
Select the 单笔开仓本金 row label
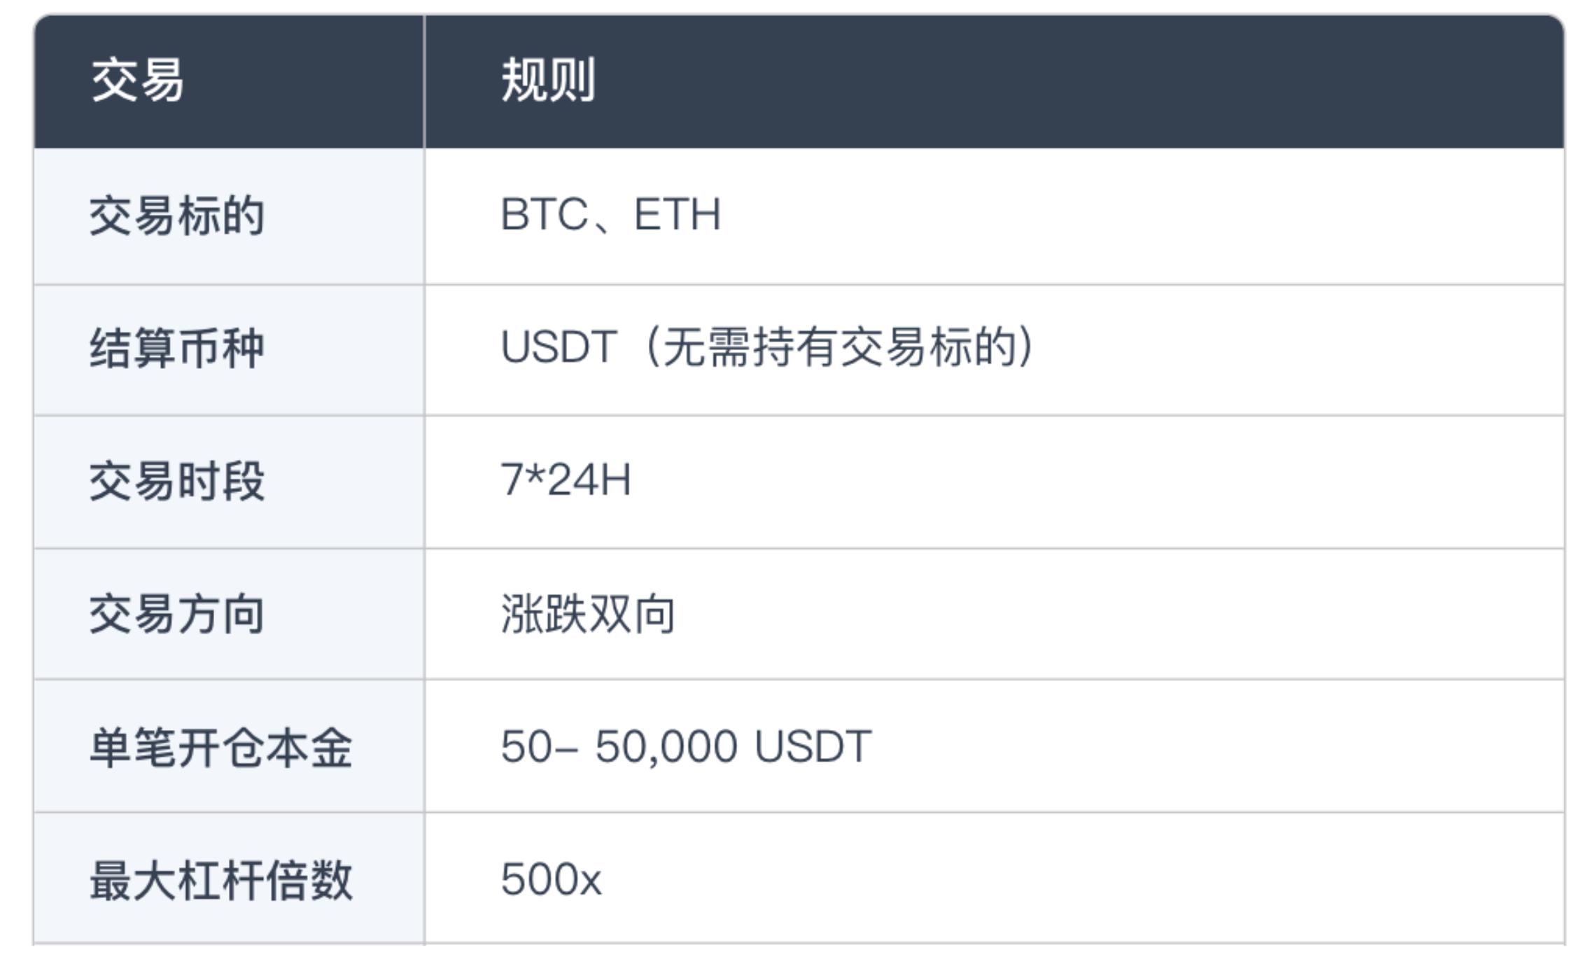click(221, 747)
